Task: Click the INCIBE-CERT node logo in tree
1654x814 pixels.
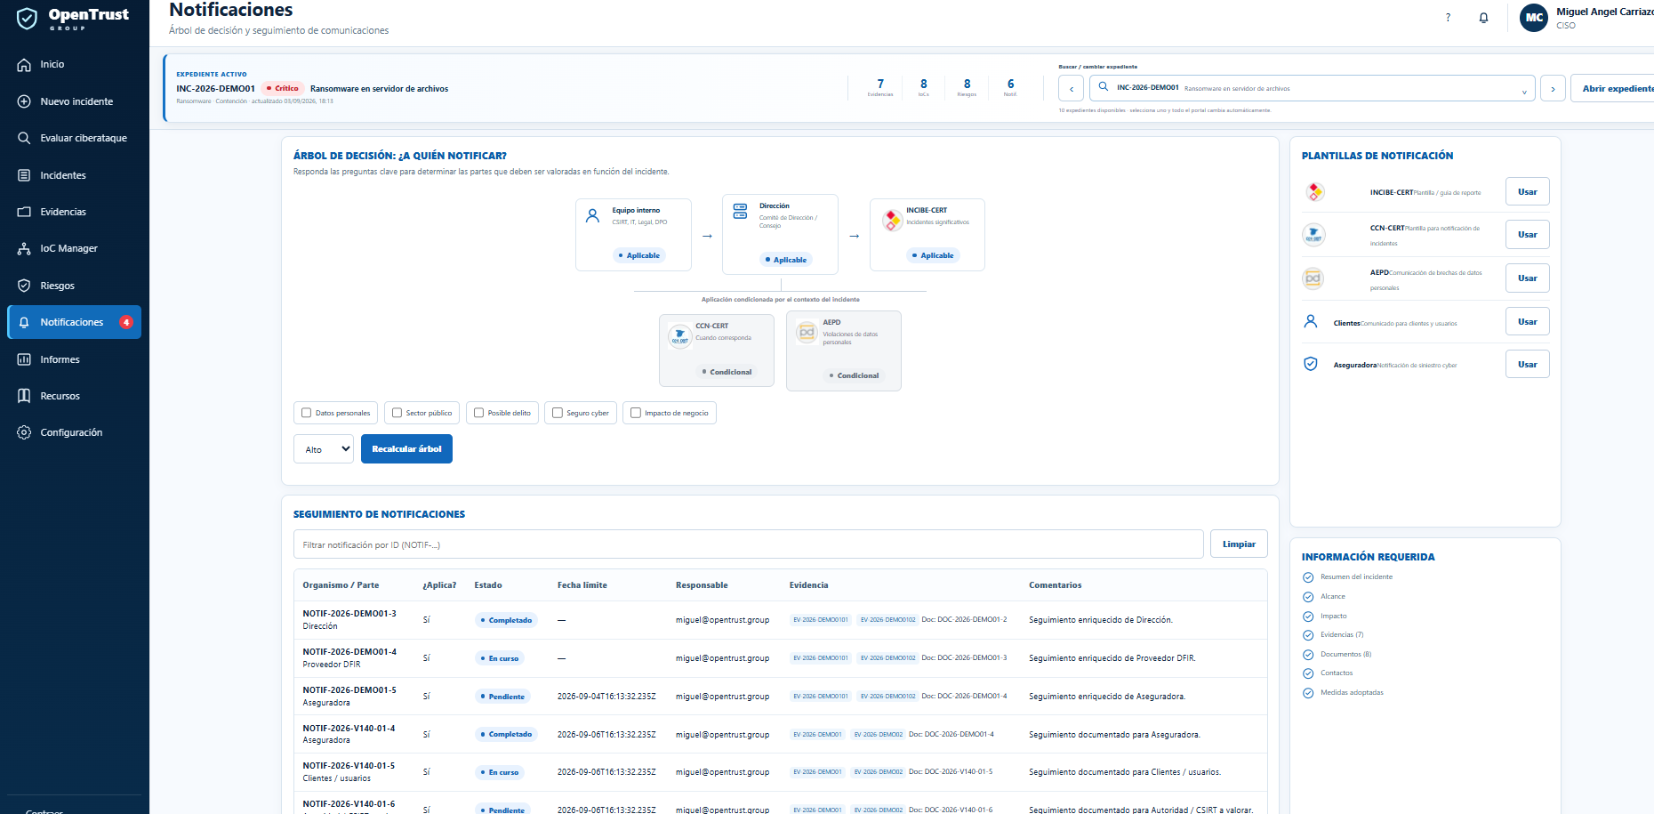Action: 892,220
